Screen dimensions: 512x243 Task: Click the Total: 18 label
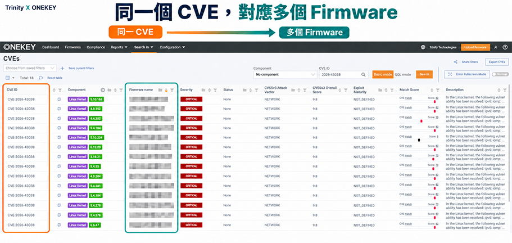(x=27, y=78)
